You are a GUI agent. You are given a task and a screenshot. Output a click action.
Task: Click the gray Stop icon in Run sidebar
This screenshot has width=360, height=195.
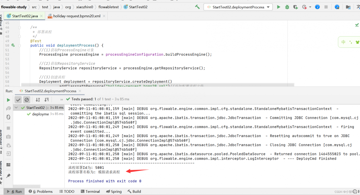8,128
